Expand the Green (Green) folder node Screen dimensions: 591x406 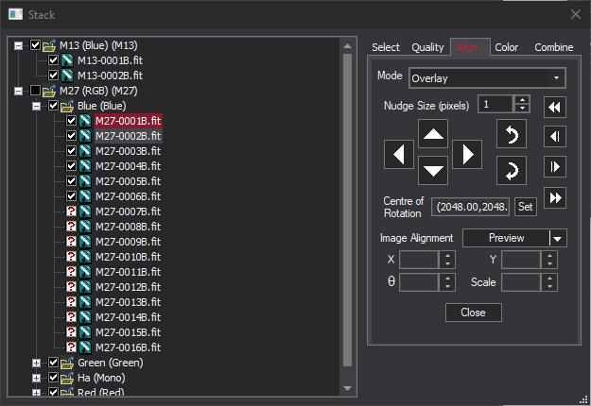(x=36, y=363)
